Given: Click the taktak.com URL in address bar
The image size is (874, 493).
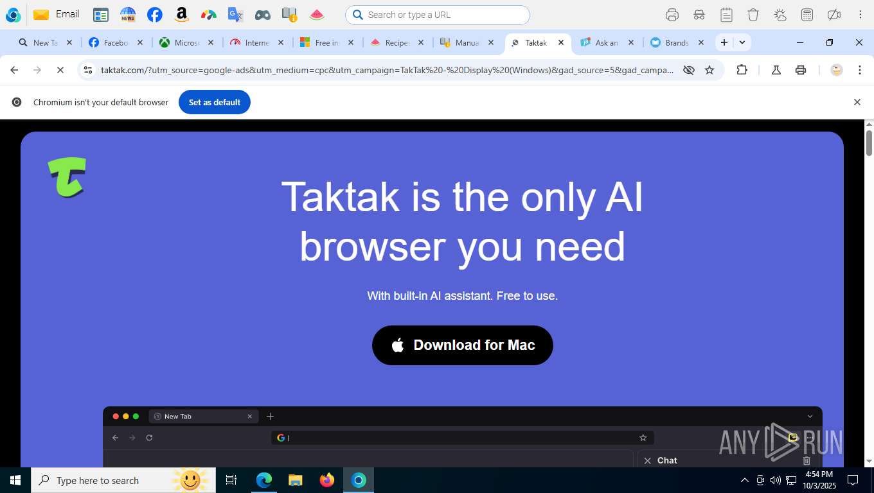Looking at the screenshot, I should point(387,70).
